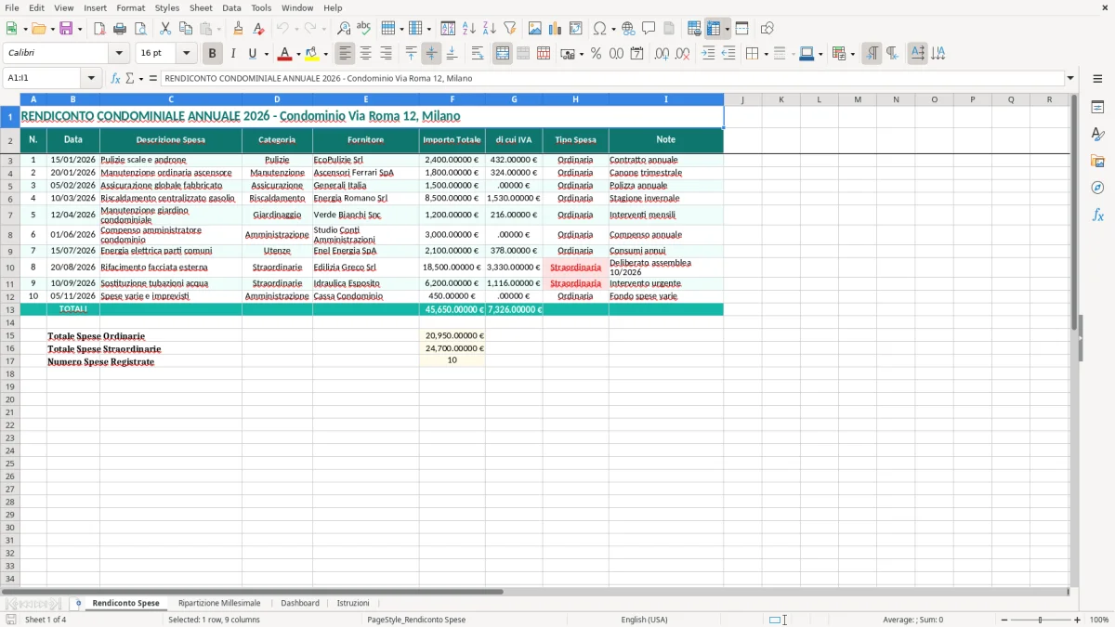
Task: Open the Conditional Formatting dropdown arrow
Action: (x=852, y=54)
